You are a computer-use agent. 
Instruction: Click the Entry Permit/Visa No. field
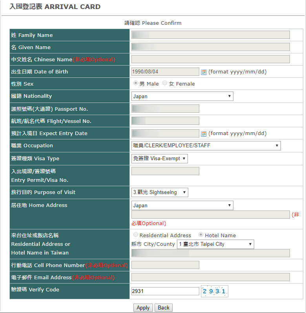(x=165, y=171)
